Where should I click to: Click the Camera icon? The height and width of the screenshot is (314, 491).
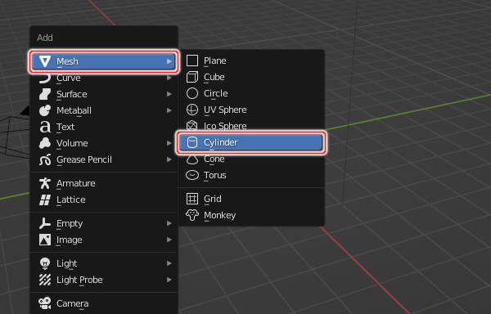tap(45, 303)
